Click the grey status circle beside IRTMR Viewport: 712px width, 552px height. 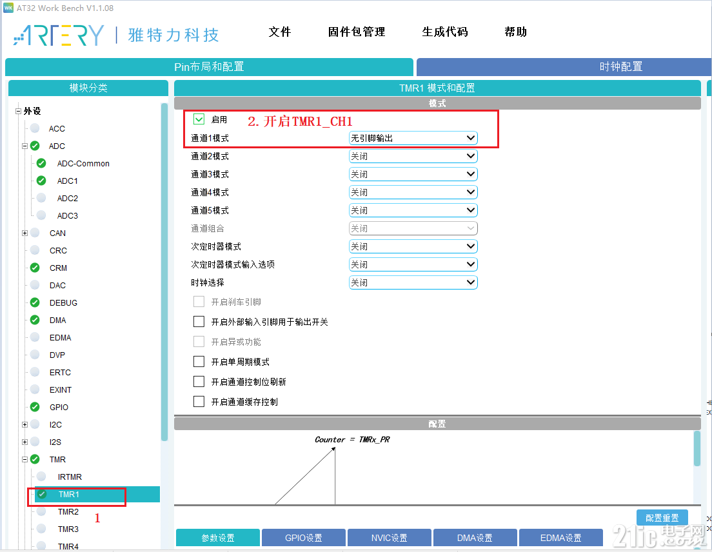tap(41, 477)
